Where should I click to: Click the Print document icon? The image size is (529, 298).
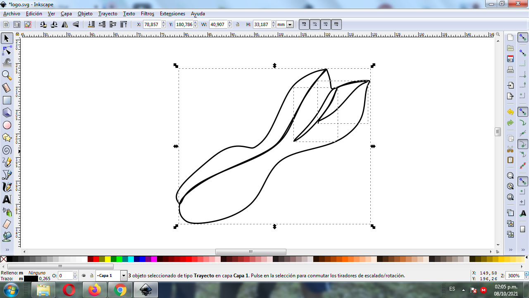pyautogui.click(x=510, y=70)
